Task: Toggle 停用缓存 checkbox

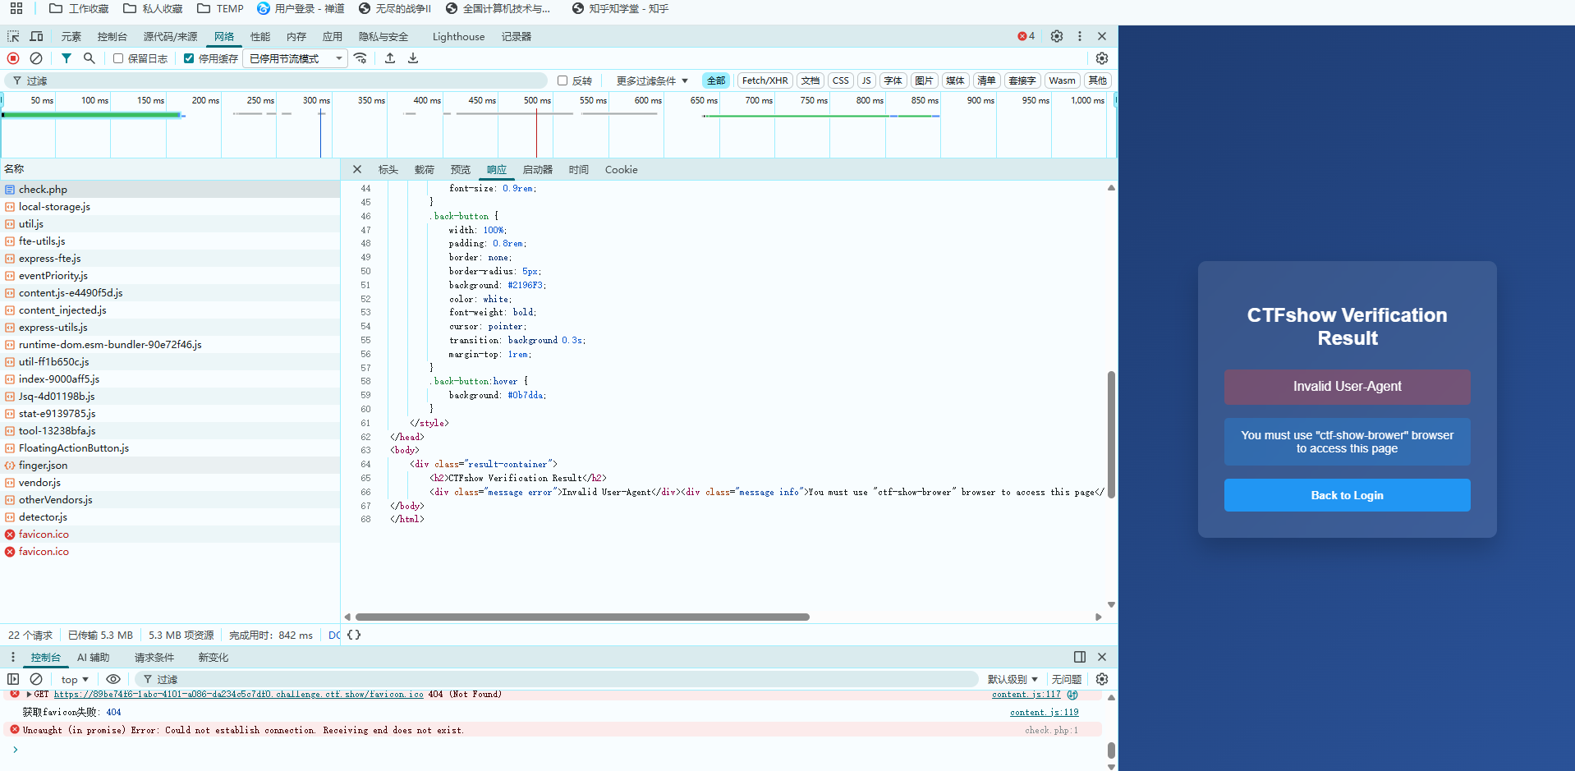Action: click(189, 58)
